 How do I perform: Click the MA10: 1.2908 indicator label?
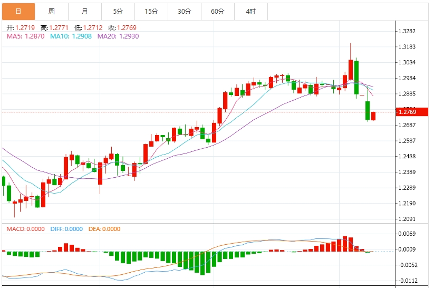click(71, 36)
